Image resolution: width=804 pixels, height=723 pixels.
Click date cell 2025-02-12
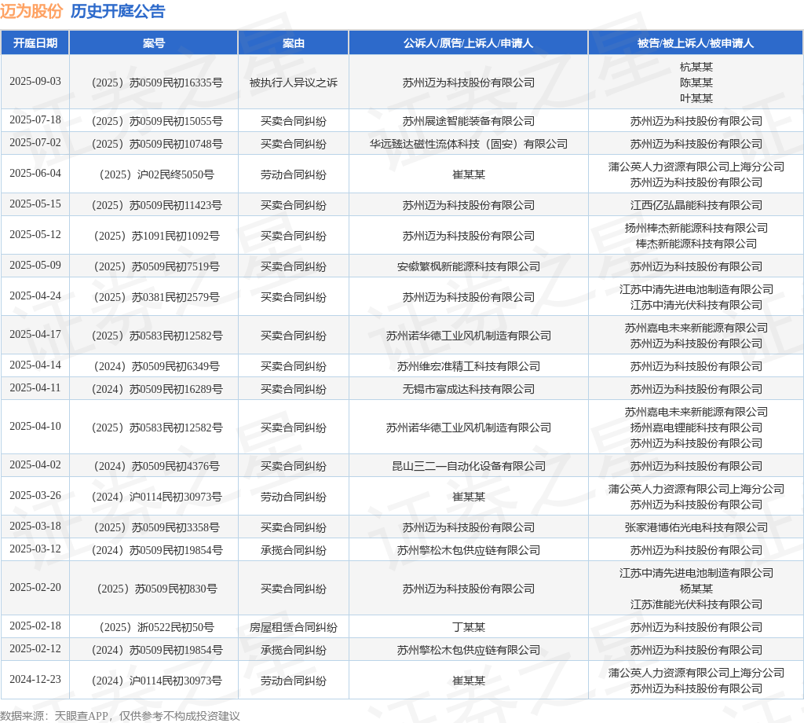[35, 649]
